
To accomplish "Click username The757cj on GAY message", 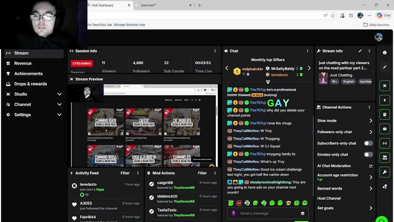I will [x=257, y=103].
